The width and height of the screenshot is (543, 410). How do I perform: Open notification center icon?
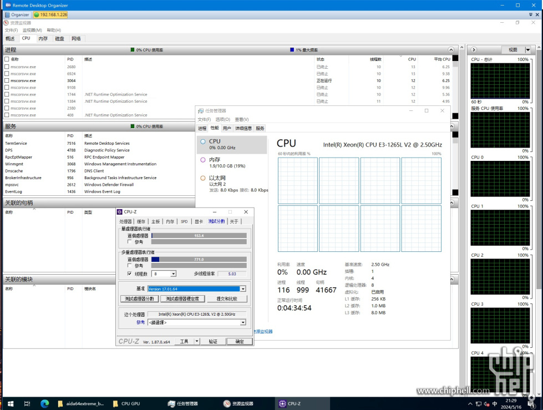point(531,404)
